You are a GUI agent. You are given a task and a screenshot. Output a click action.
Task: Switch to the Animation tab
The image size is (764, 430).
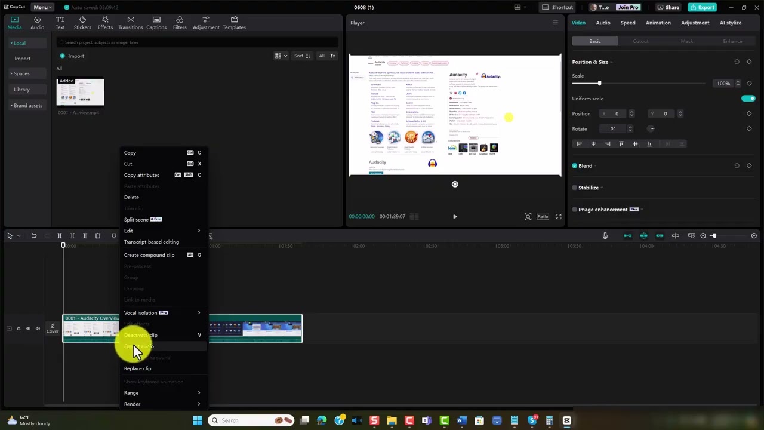pos(658,23)
